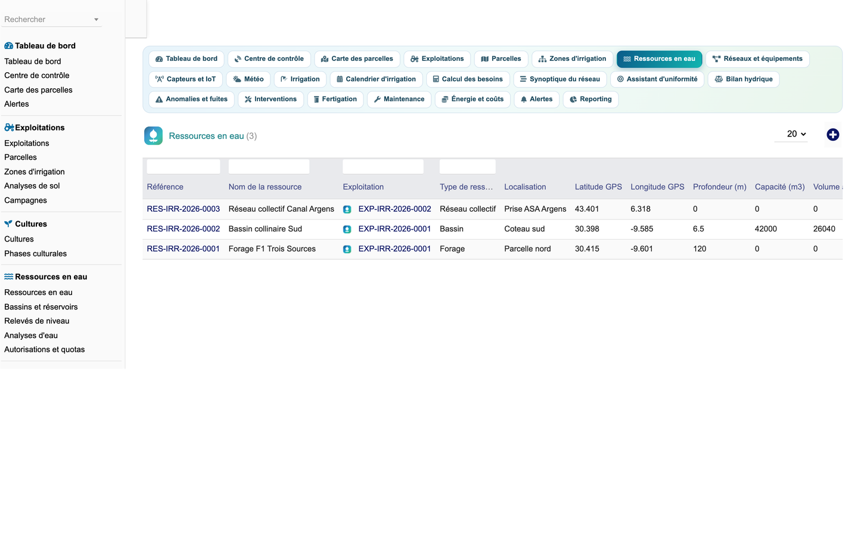Open sidebar Phases culturales link
Viewport: 861px width, 533px height.
[36, 254]
